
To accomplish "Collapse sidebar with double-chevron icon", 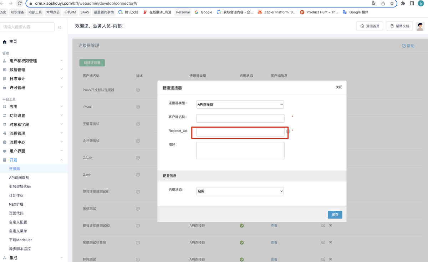I will (x=60, y=27).
